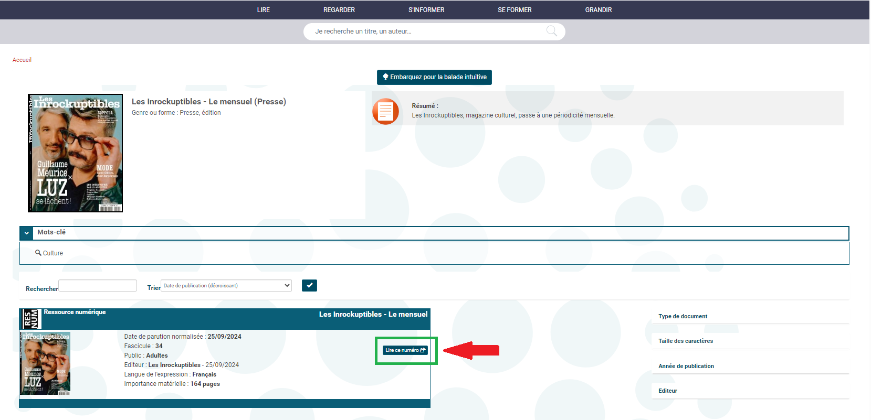Open the REGARDER menu
871x420 pixels.
339,10
